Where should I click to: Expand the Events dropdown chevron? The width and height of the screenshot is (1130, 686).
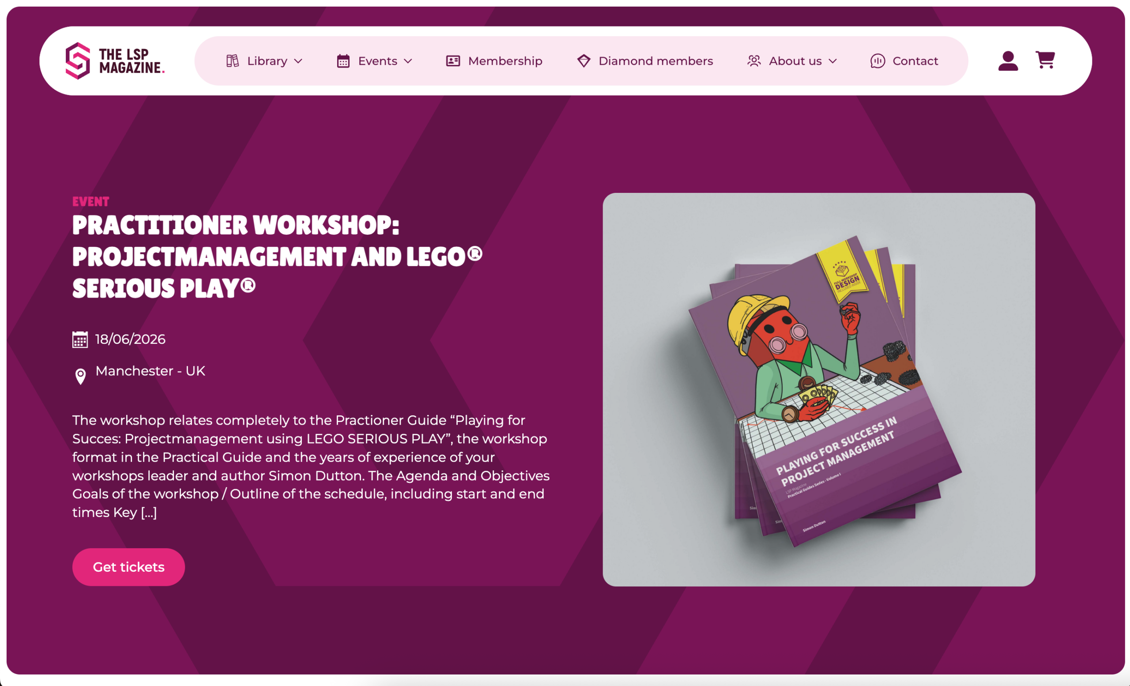tap(408, 61)
